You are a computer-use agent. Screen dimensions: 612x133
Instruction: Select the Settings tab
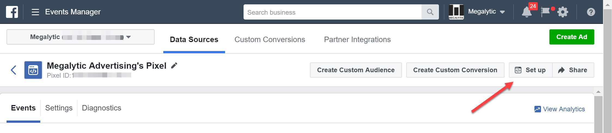(x=59, y=108)
